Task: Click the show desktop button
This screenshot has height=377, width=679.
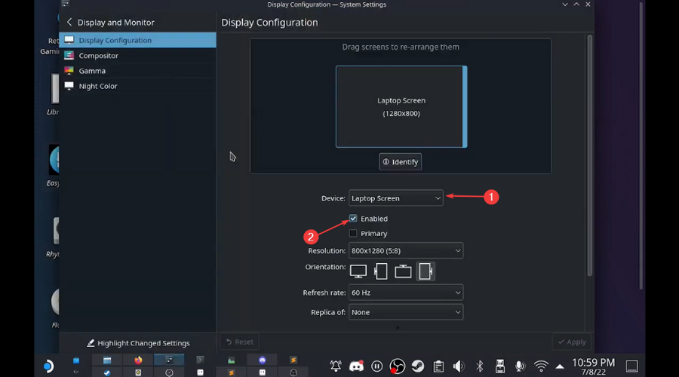Action: (631, 366)
